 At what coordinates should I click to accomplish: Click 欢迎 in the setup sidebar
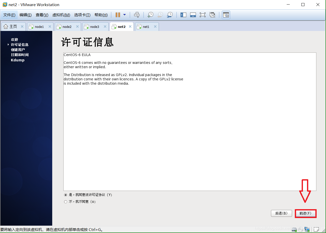tap(14, 40)
